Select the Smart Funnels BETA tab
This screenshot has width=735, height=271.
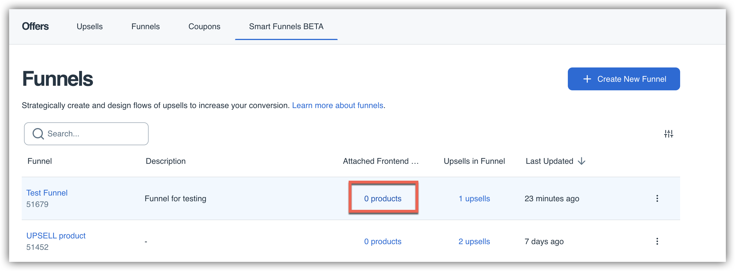(x=286, y=27)
